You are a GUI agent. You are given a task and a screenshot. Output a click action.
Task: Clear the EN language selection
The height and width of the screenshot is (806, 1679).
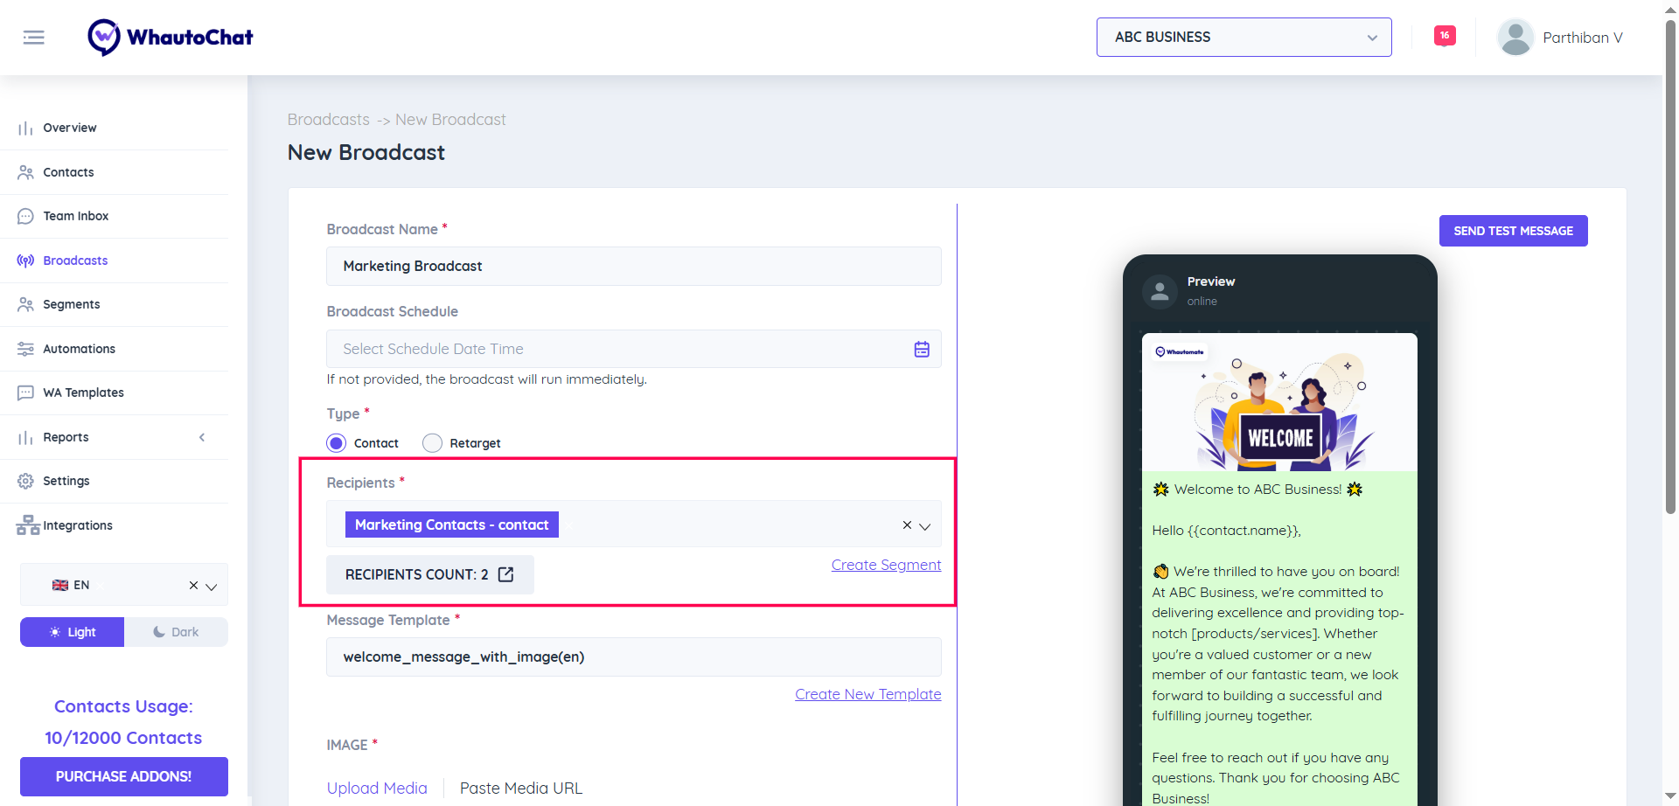click(193, 586)
